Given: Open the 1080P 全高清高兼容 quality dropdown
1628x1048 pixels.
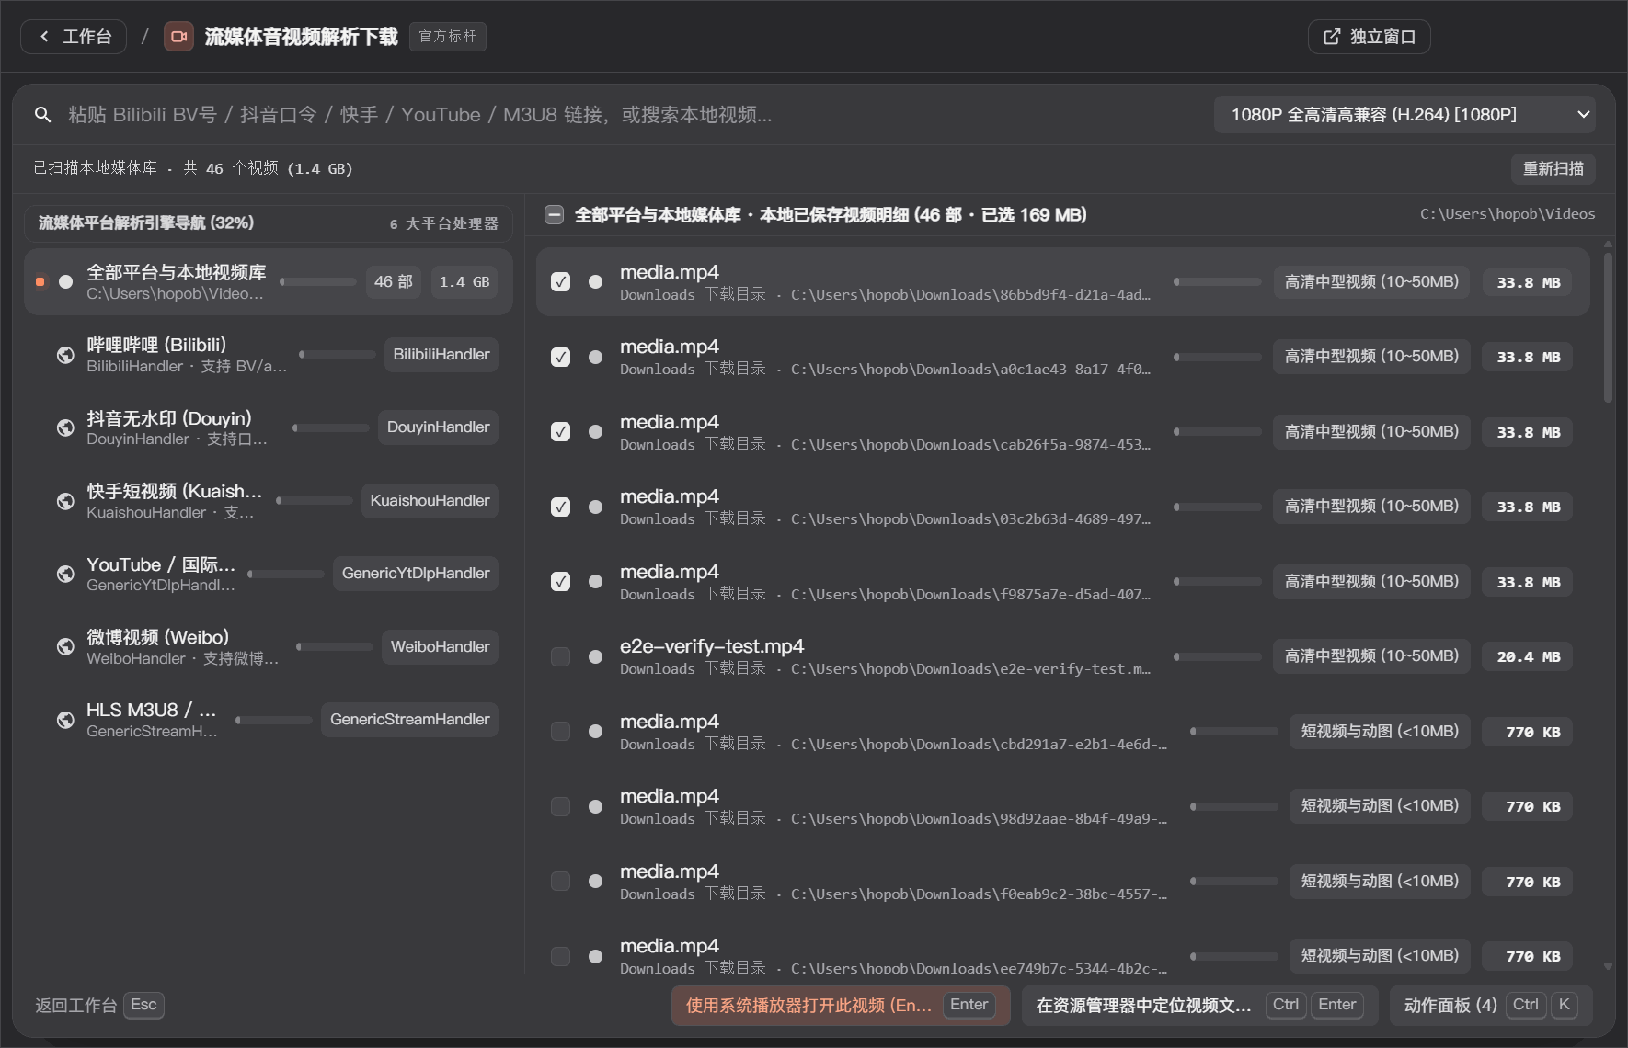Looking at the screenshot, I should point(1404,115).
